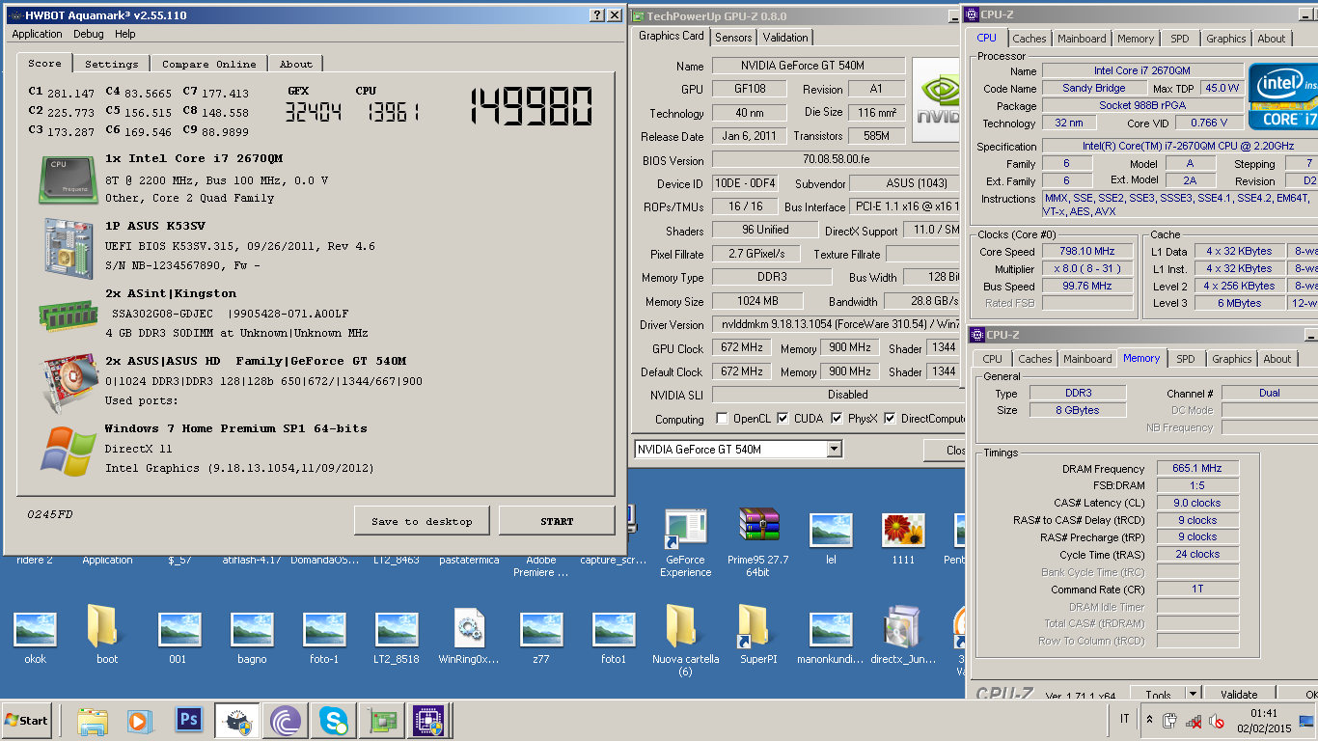Screen dimensions: 1318x741
Task: Launch Windows Media Player from taskbar
Action: [x=139, y=721]
